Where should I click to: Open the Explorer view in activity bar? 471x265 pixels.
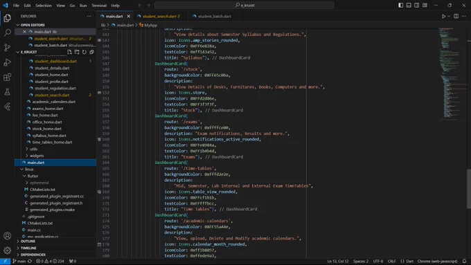(x=7, y=18)
